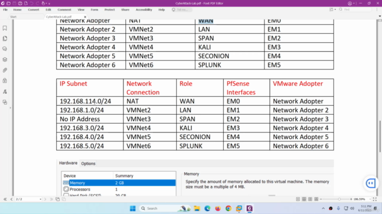Open File Explorer from the taskbar
The width and height of the screenshot is (382, 214).
point(197,209)
